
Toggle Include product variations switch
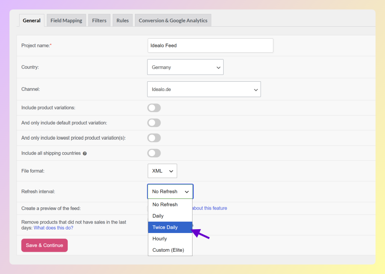pyautogui.click(x=154, y=108)
